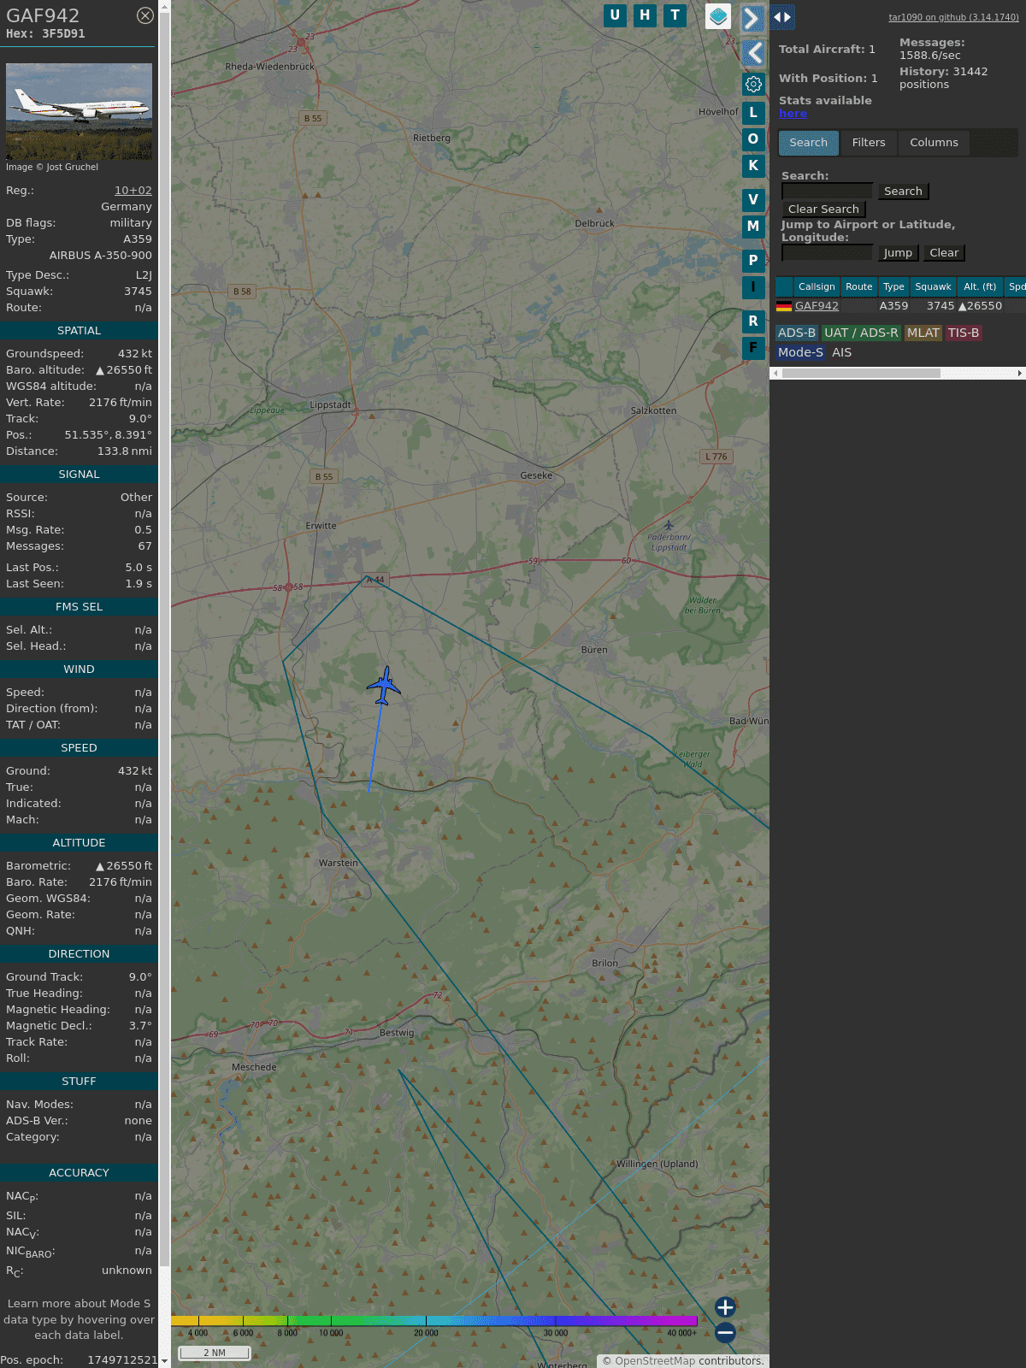Toggle the P map button
This screenshot has height=1368, width=1026.
pos(753,261)
